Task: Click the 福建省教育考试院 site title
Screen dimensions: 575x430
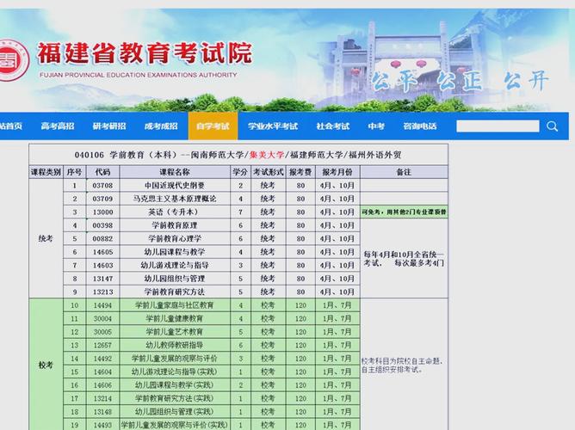Action: click(x=145, y=53)
